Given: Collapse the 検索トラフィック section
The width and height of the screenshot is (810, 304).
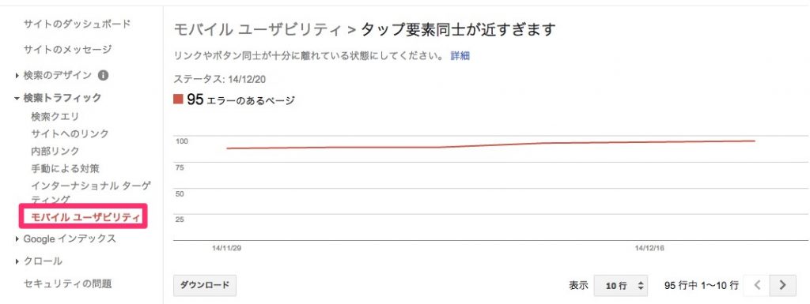Looking at the screenshot, I should tap(17, 98).
